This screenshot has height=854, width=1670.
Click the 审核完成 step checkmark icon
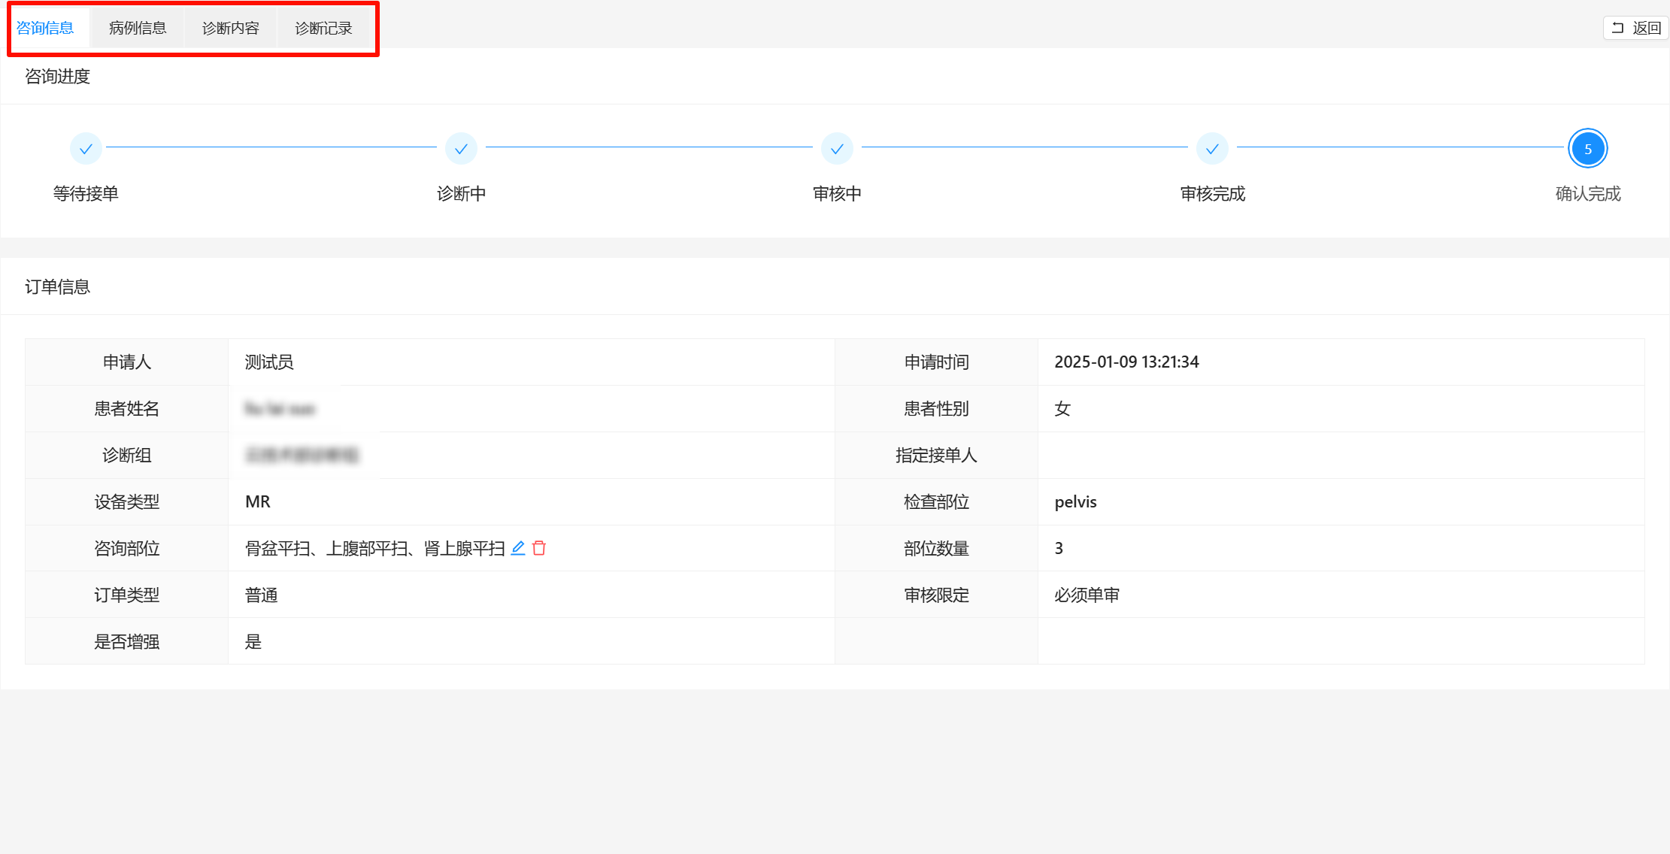point(1212,149)
